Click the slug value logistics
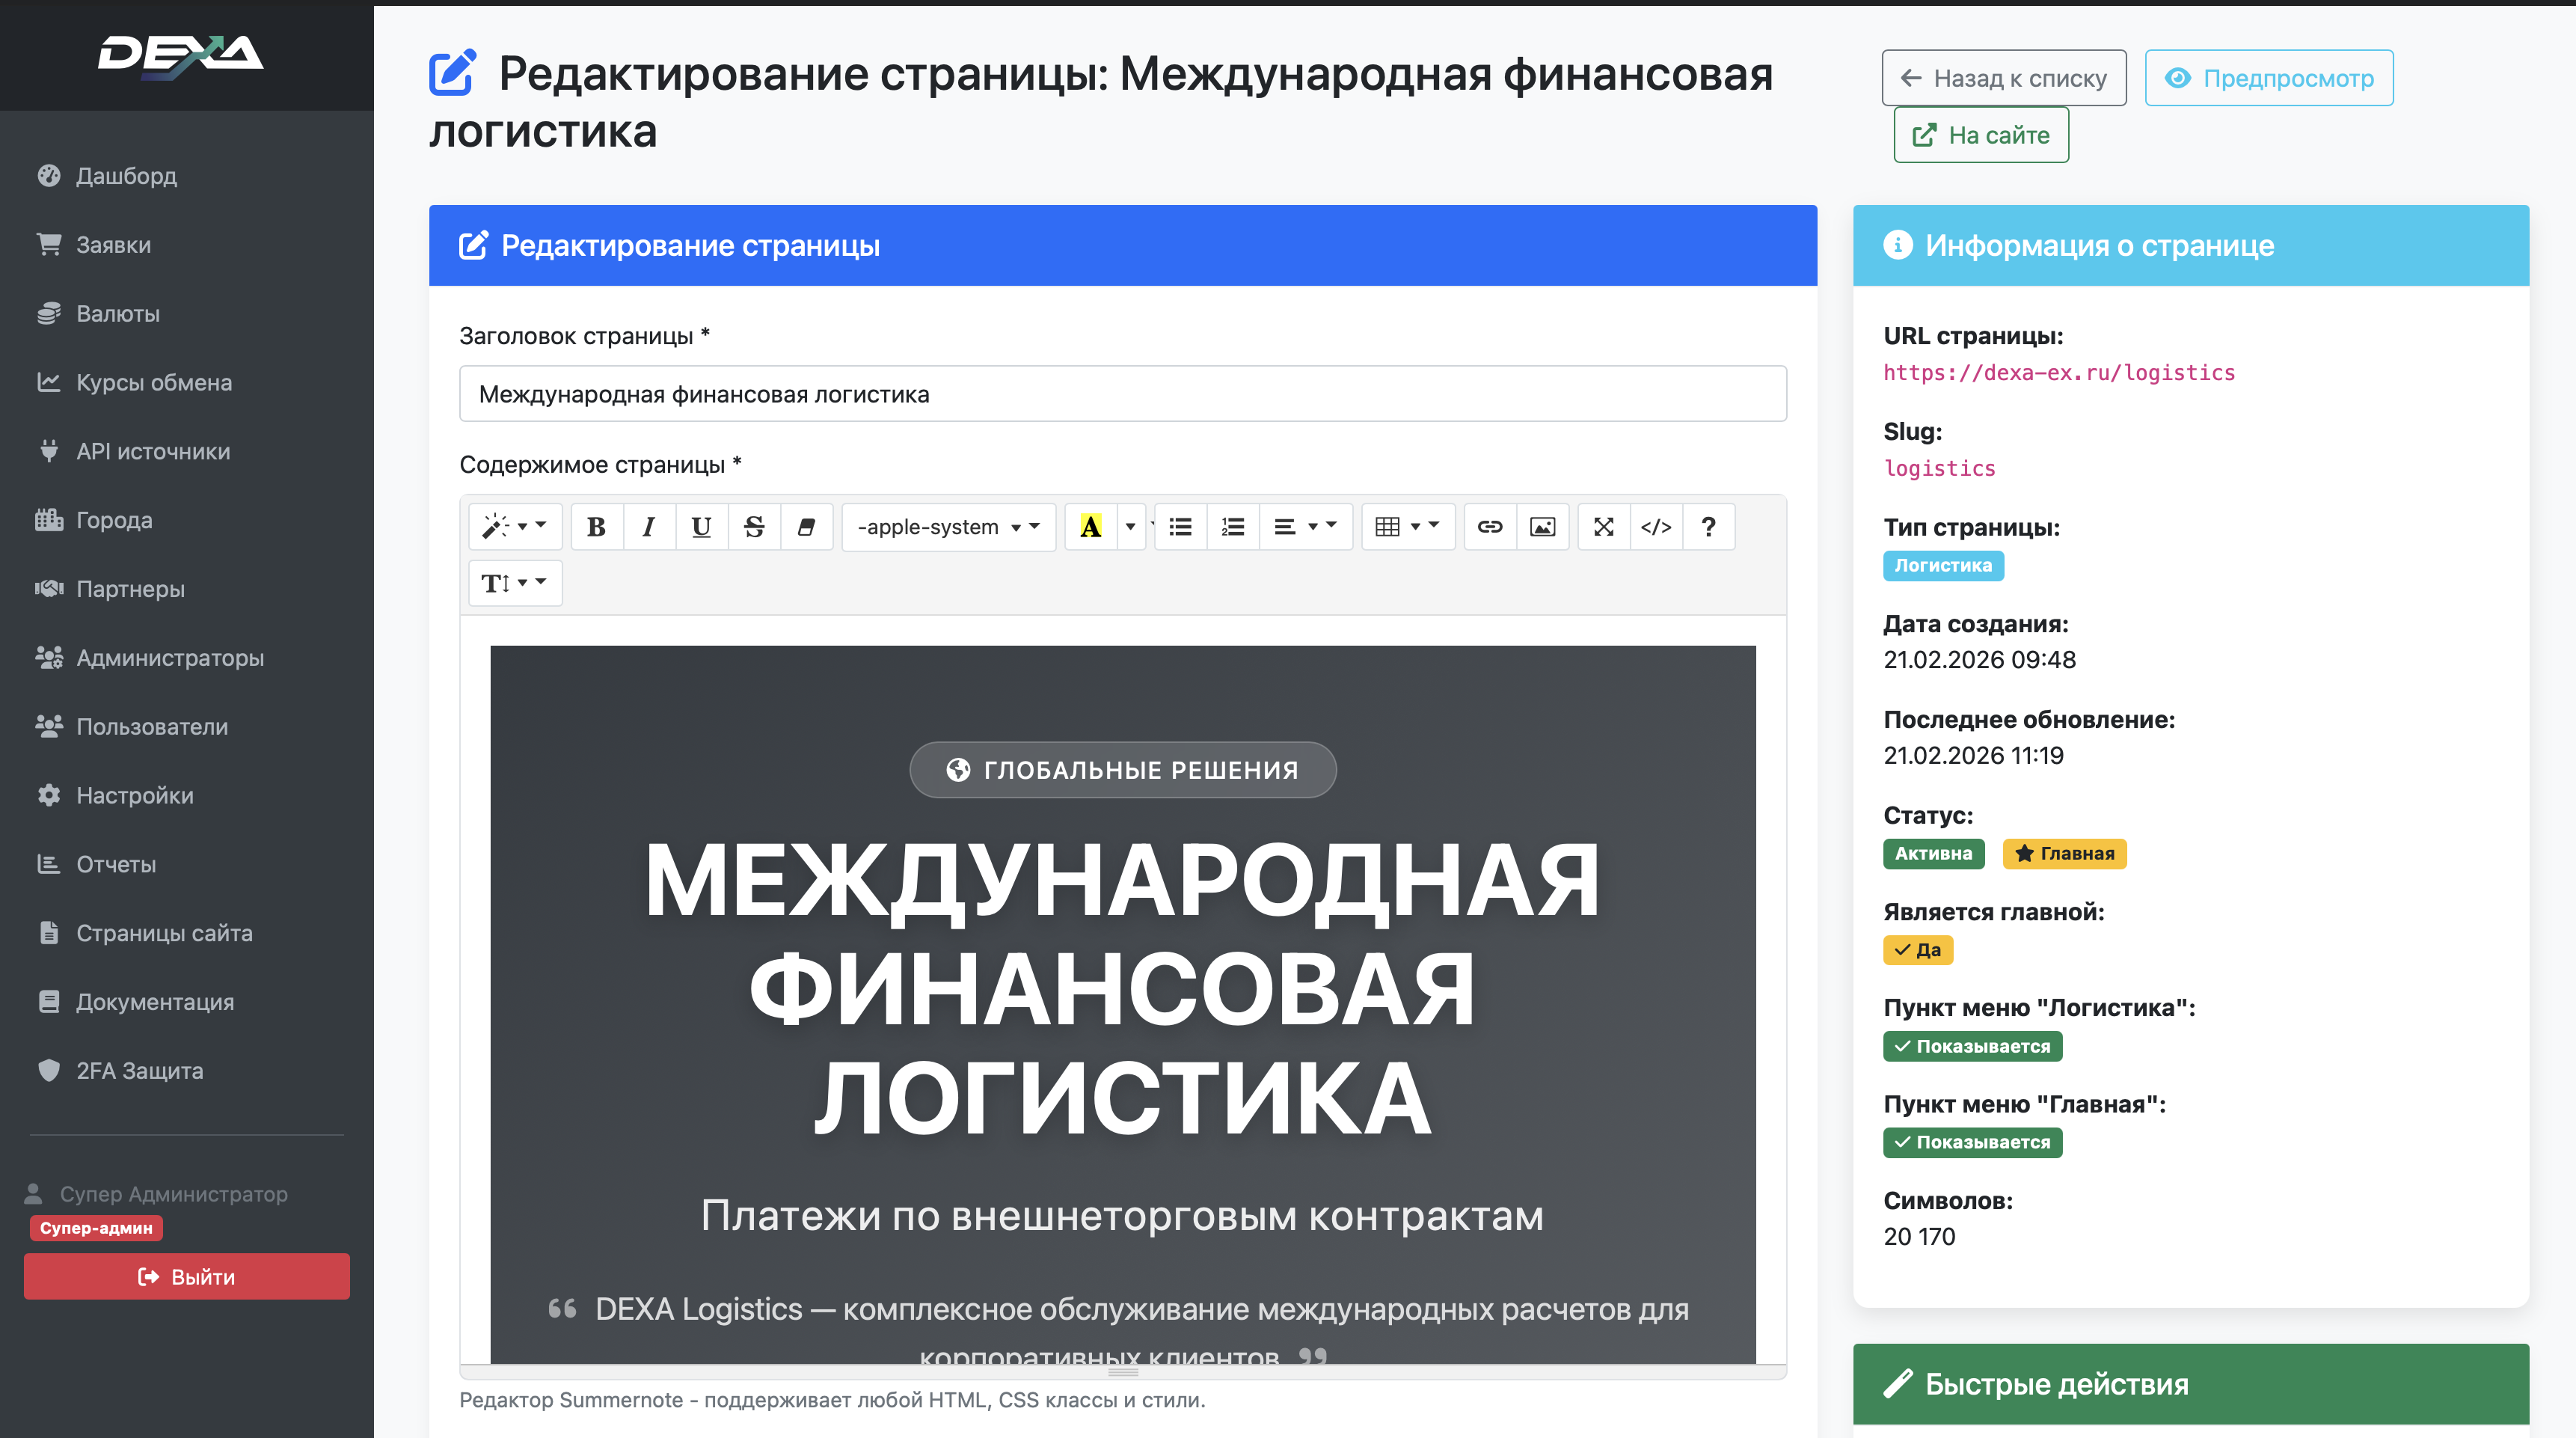The image size is (2576, 1438). pyautogui.click(x=1939, y=468)
